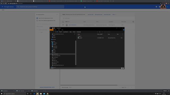Open Microsoft Edge from taskbar
Screen dimensions: 170x95
[34, 94]
